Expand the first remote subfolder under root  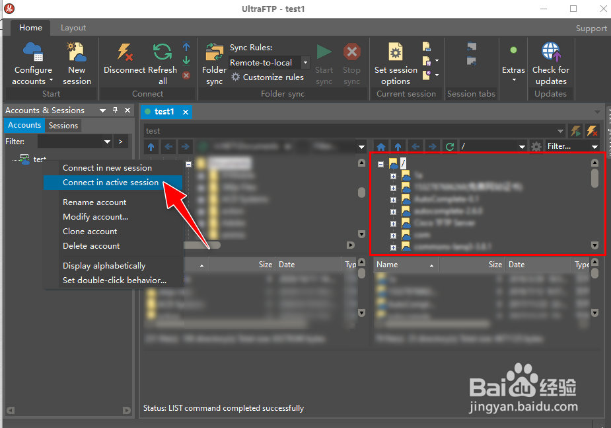[393, 177]
